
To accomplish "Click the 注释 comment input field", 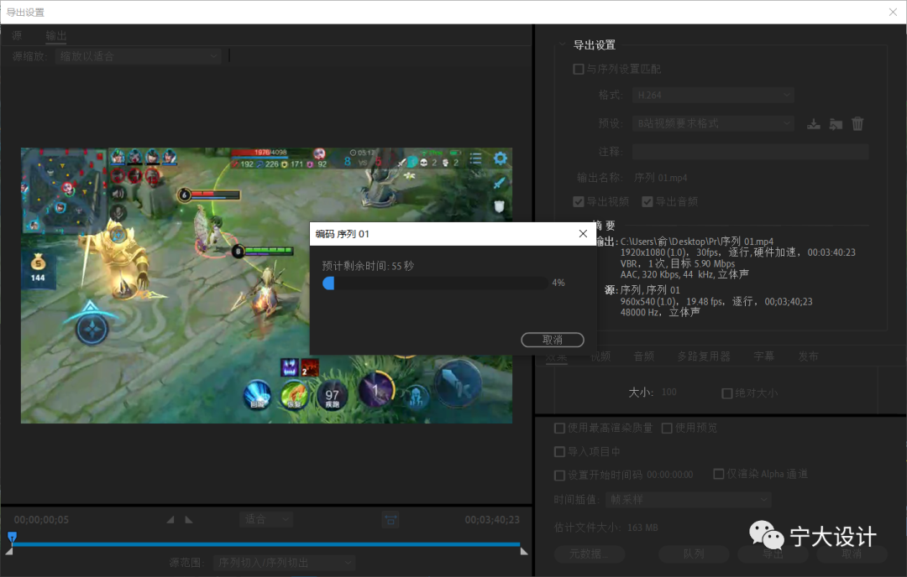I will (750, 151).
